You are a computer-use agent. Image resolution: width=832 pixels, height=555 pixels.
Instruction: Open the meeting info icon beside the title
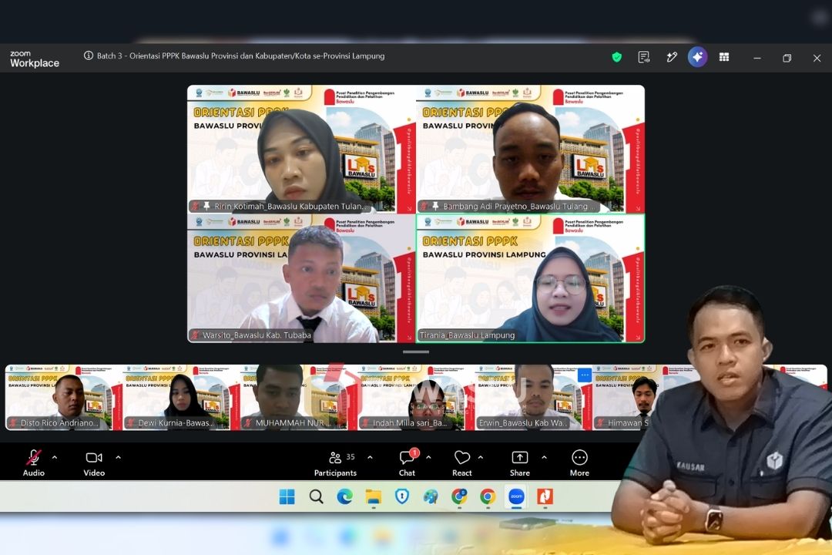coord(89,55)
